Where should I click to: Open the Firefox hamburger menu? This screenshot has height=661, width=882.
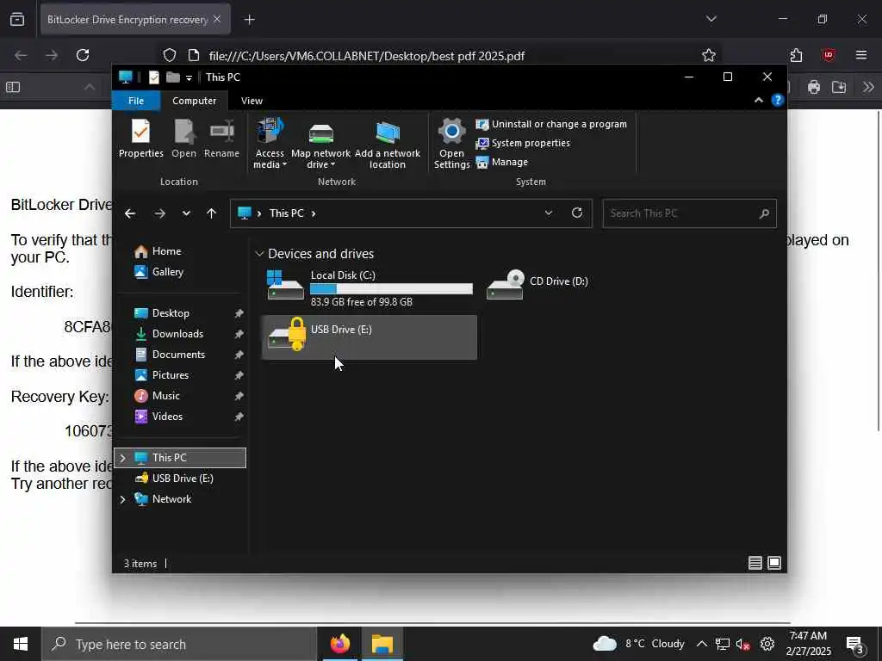(861, 55)
